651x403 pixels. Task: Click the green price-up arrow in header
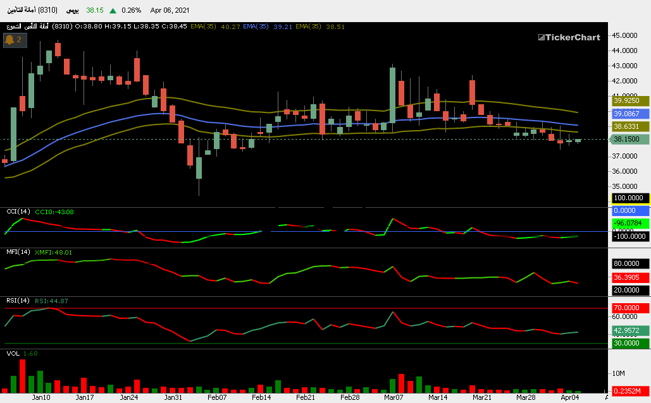pos(113,11)
